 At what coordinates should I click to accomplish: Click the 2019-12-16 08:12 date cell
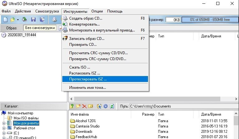[214, 132]
